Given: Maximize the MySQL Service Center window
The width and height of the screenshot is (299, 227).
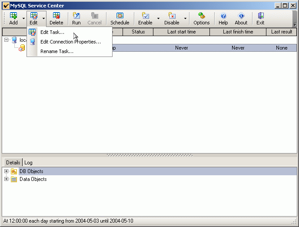Looking at the screenshot, I should 285,6.
